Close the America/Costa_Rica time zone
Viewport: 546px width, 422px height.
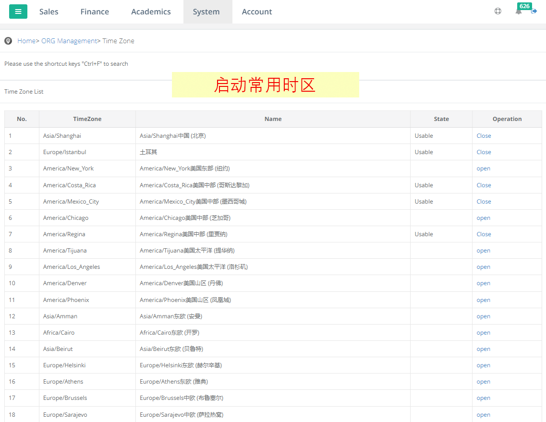click(x=484, y=185)
